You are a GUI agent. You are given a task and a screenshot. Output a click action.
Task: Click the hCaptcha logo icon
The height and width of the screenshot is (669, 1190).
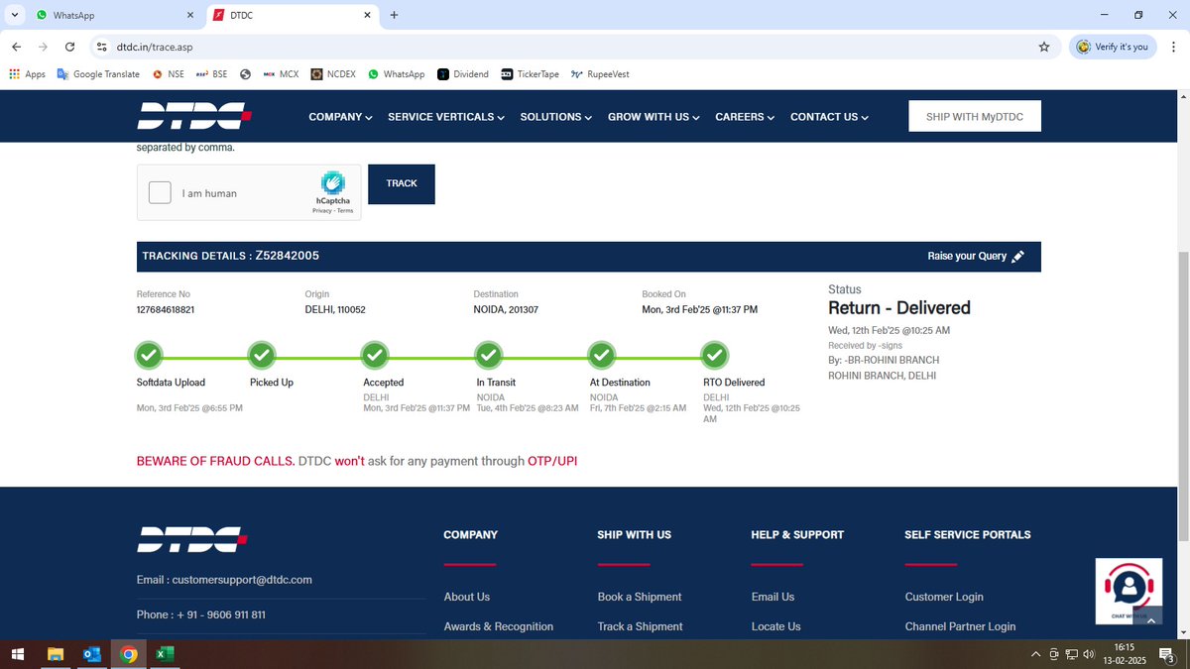coord(333,182)
